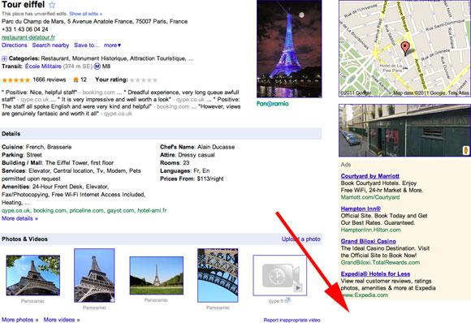Click the Directions link
471x323 pixels.
(x=15, y=45)
